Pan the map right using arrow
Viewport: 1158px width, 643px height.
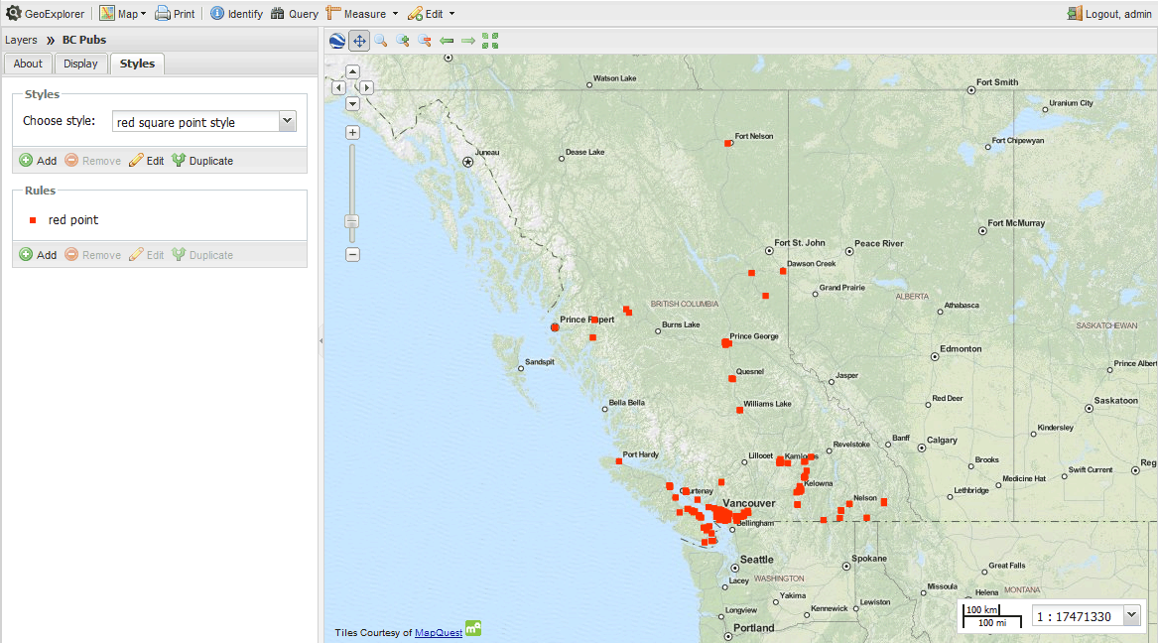[366, 87]
